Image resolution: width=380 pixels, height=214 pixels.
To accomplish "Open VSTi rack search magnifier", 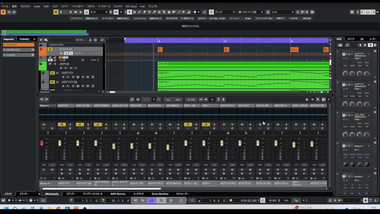I will [x=347, y=45].
